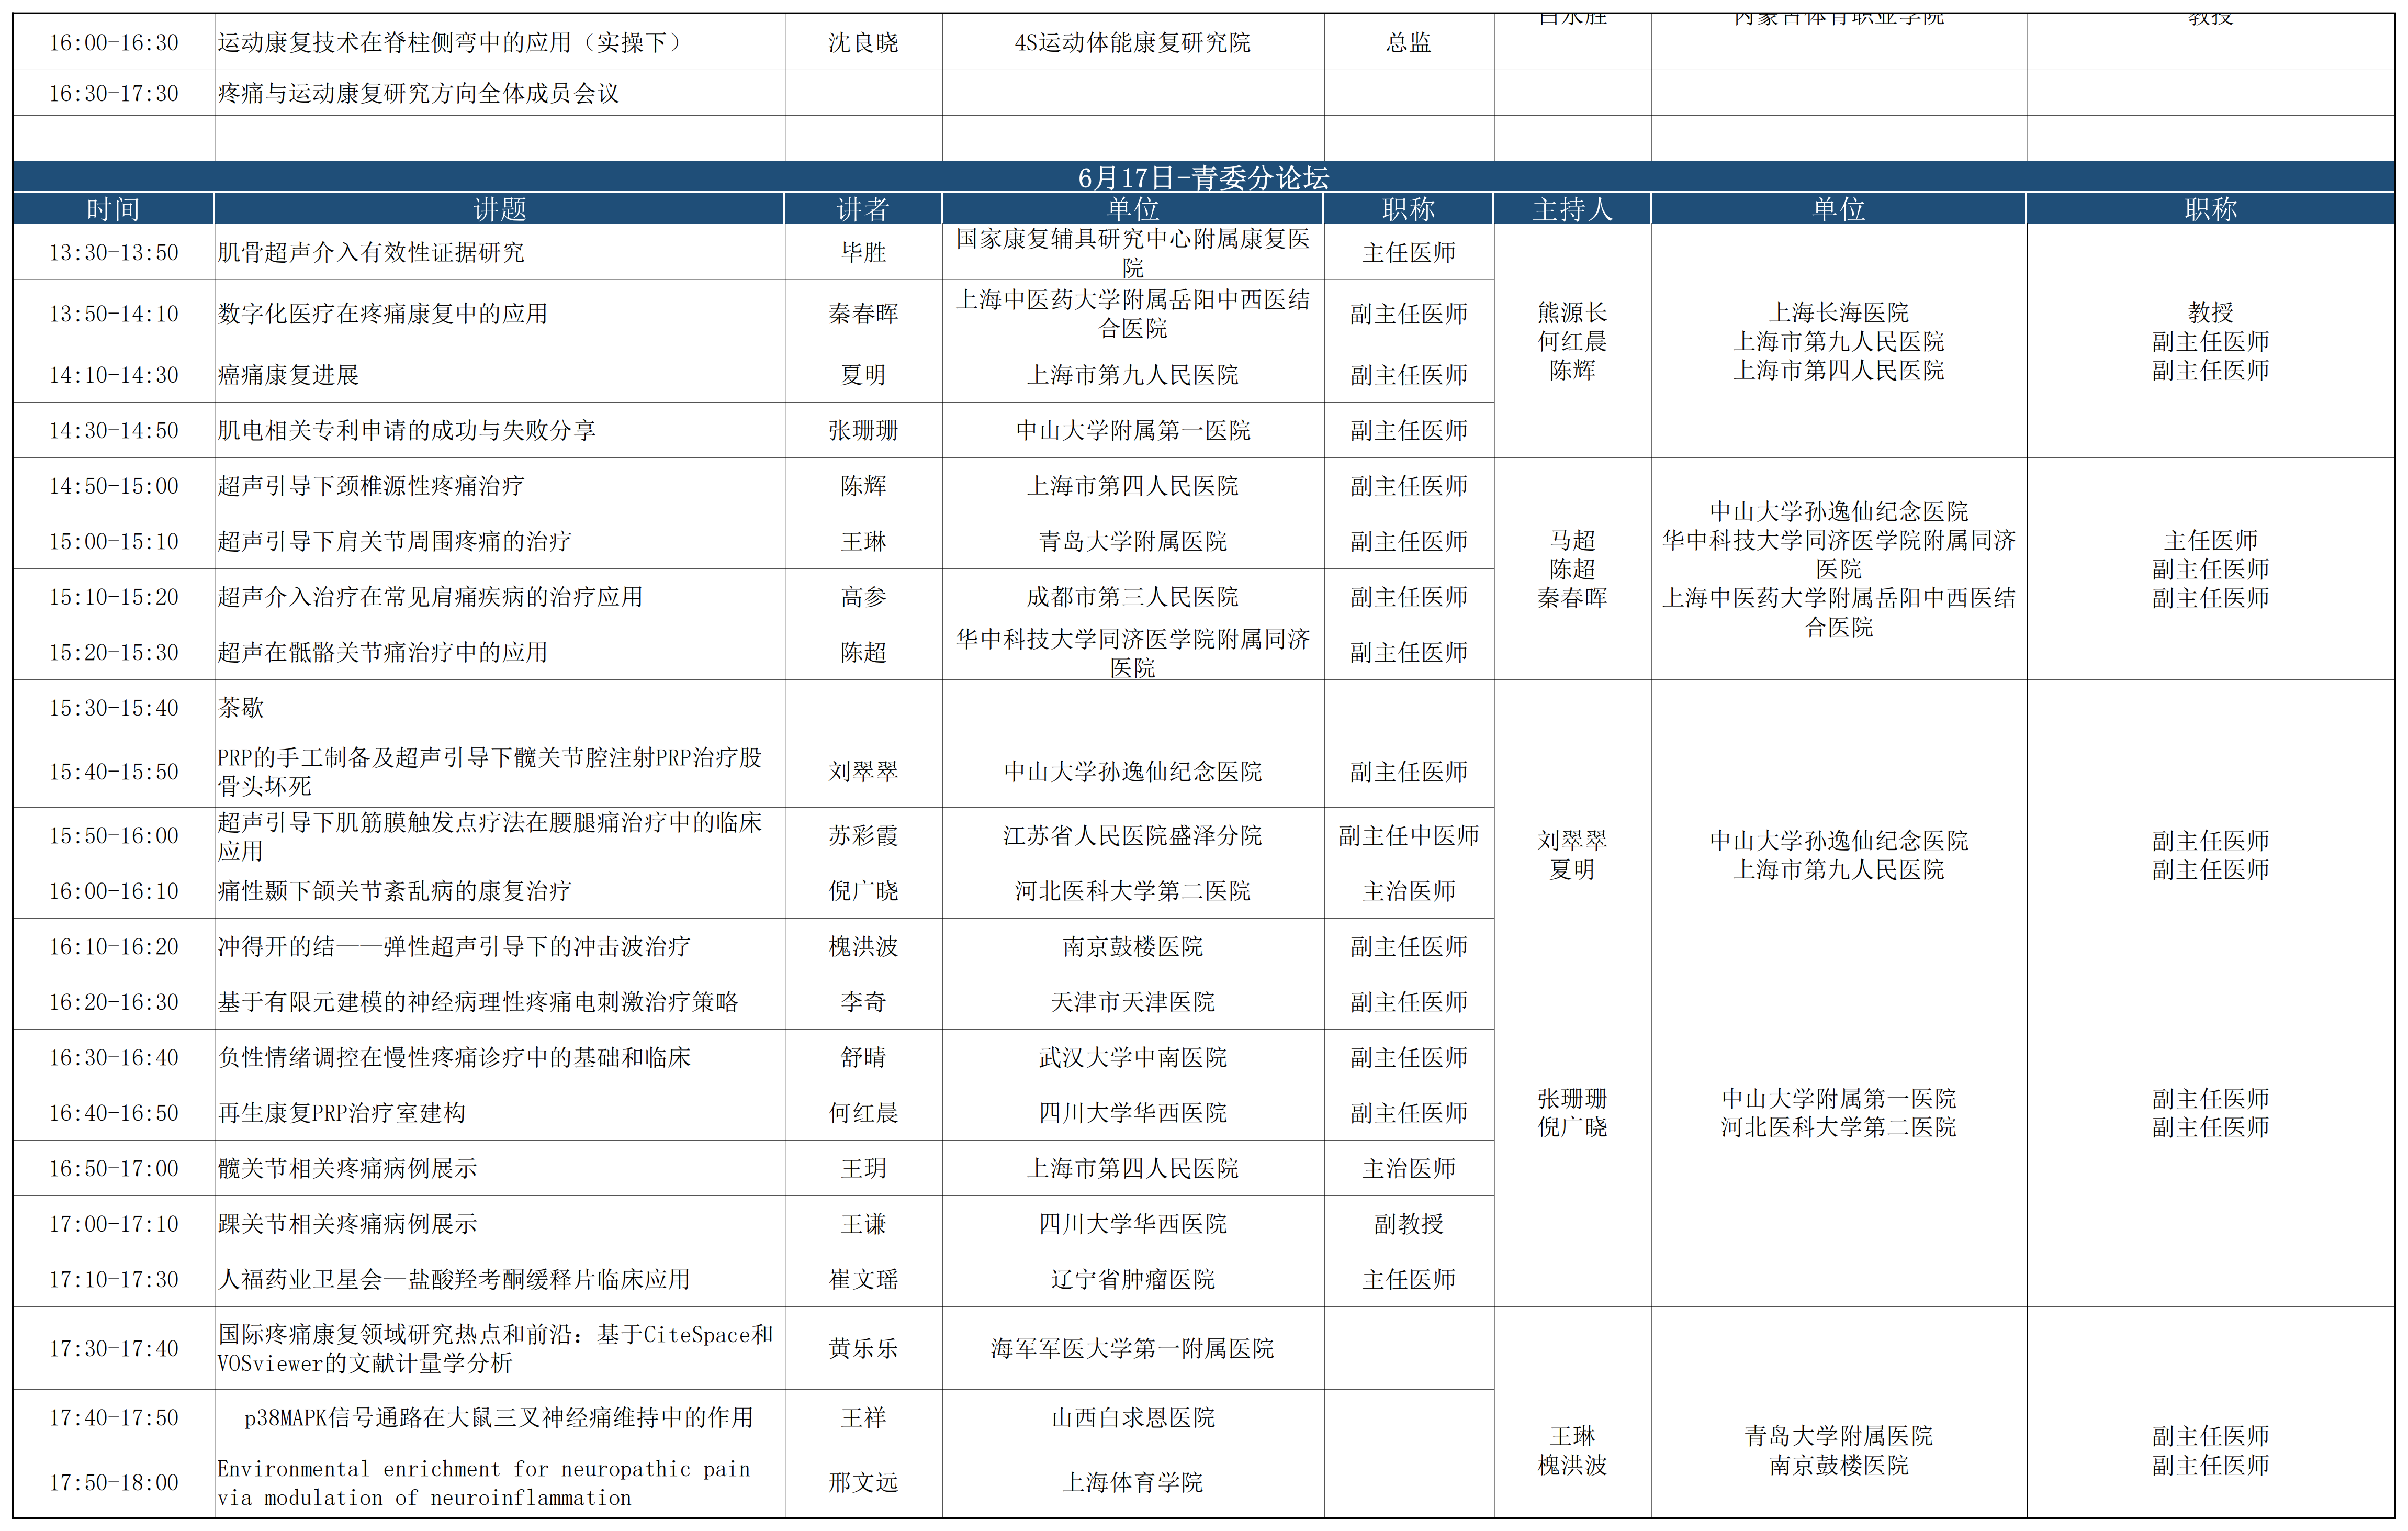
Task: Click speaker name 舒晴
Action: click(863, 1057)
